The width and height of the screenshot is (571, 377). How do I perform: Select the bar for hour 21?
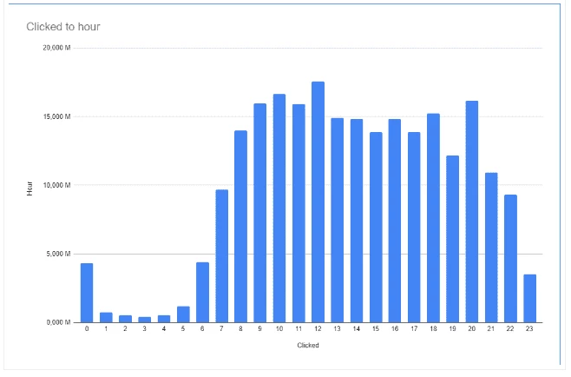[x=491, y=248]
